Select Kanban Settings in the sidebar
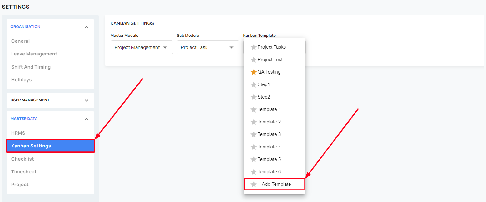486x202 pixels. point(50,146)
